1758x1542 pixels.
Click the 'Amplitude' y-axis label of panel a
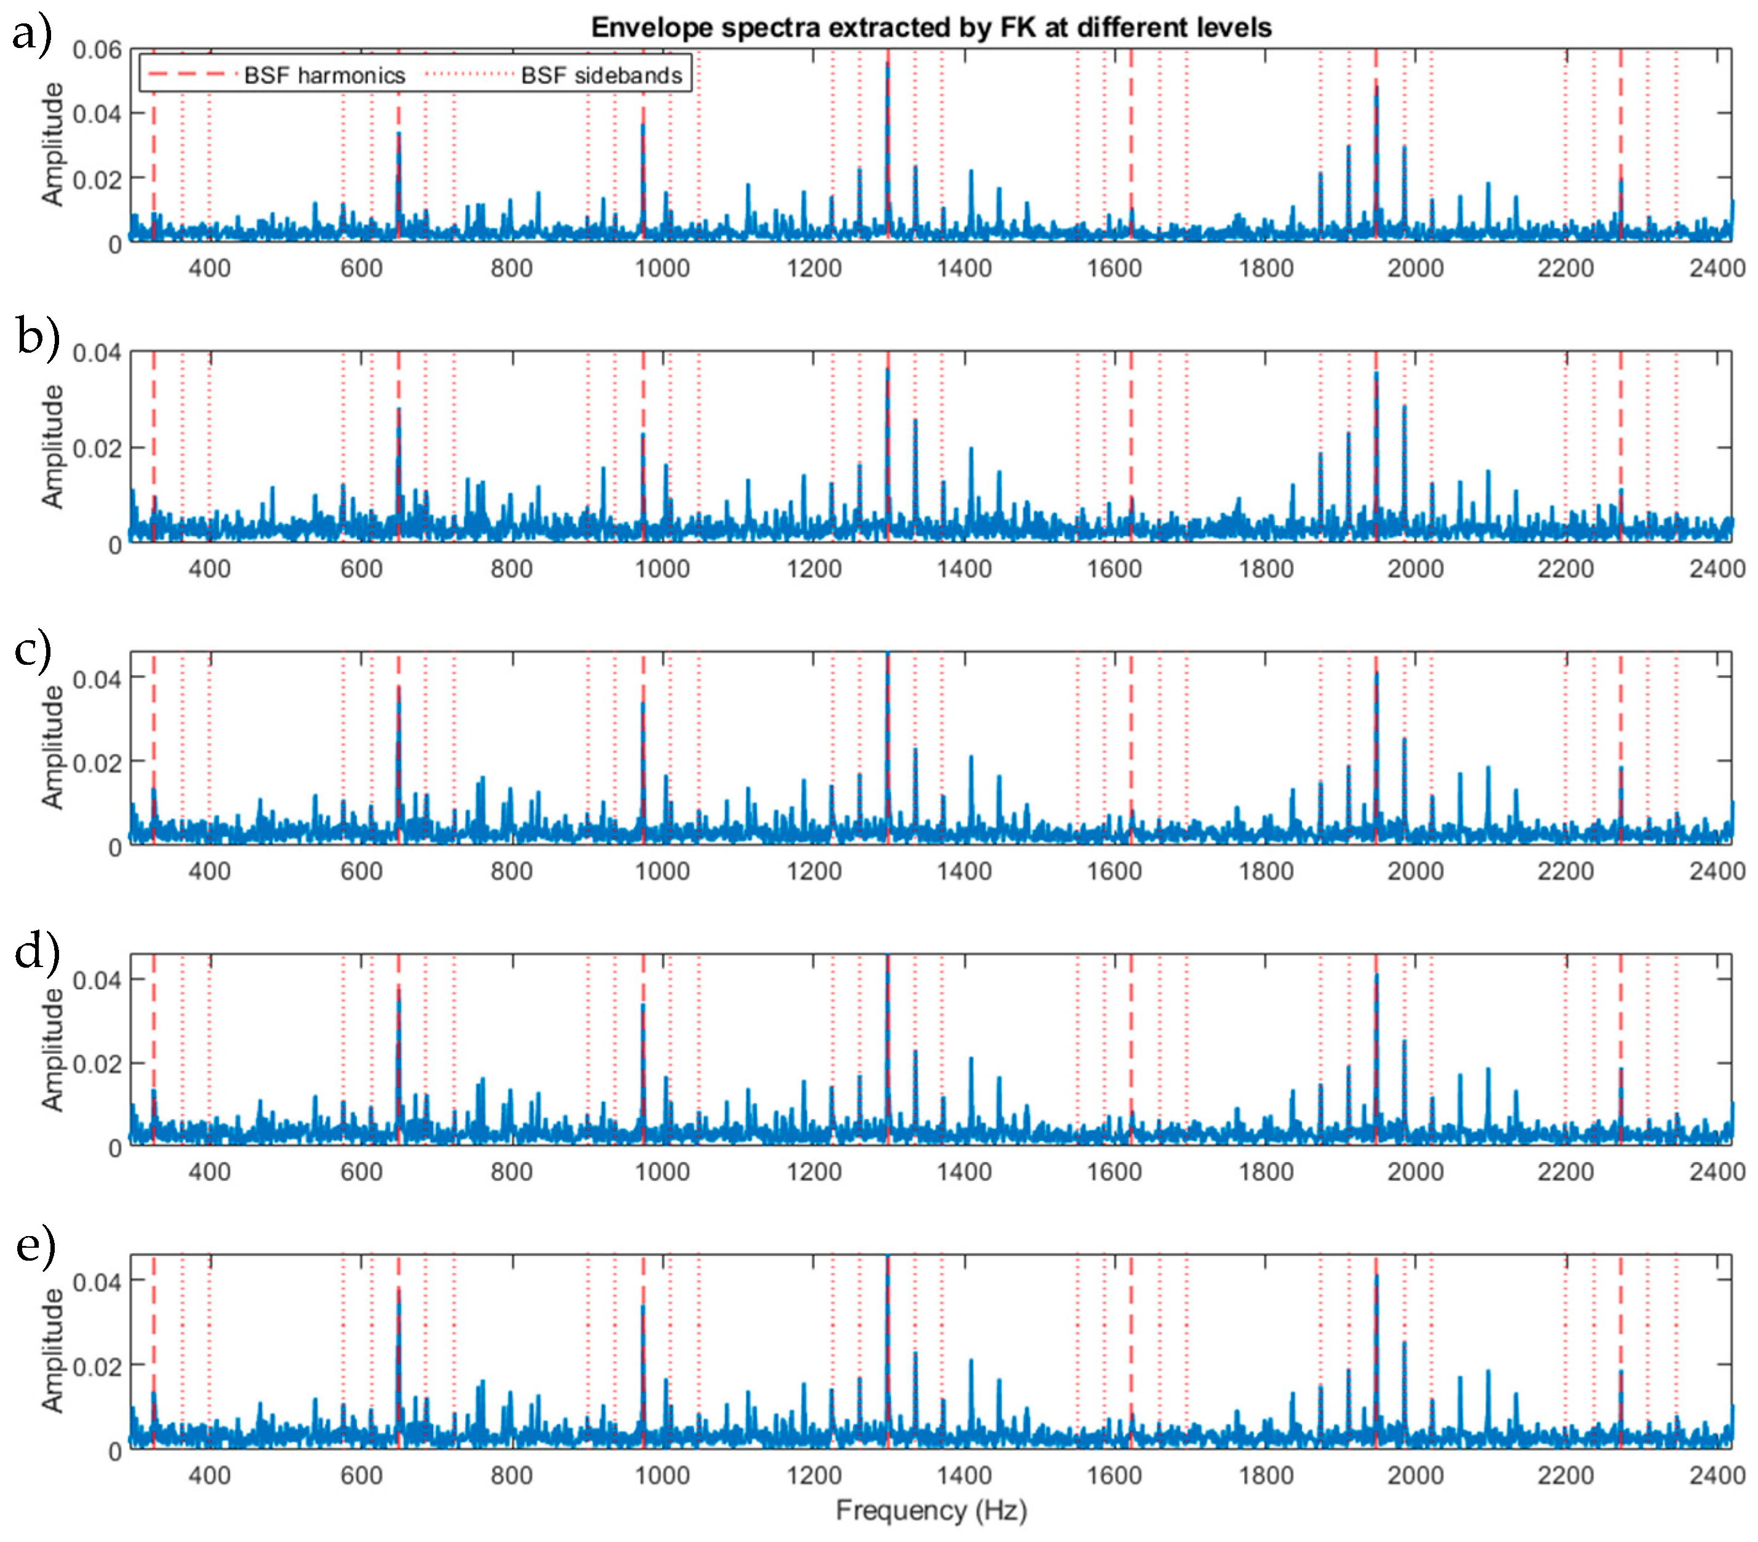click(x=52, y=145)
